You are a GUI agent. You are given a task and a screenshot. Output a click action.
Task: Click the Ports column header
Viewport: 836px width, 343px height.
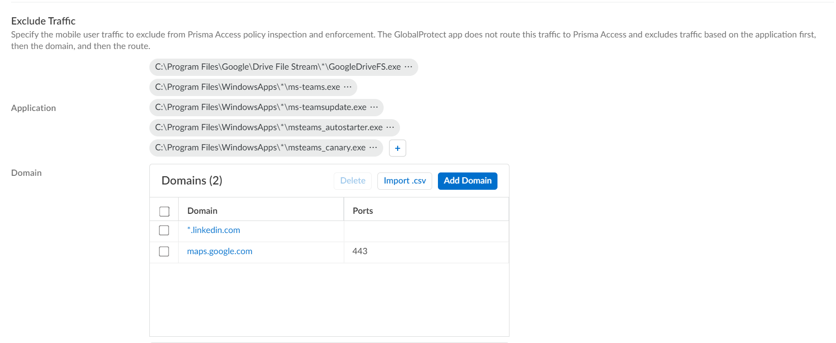point(363,211)
